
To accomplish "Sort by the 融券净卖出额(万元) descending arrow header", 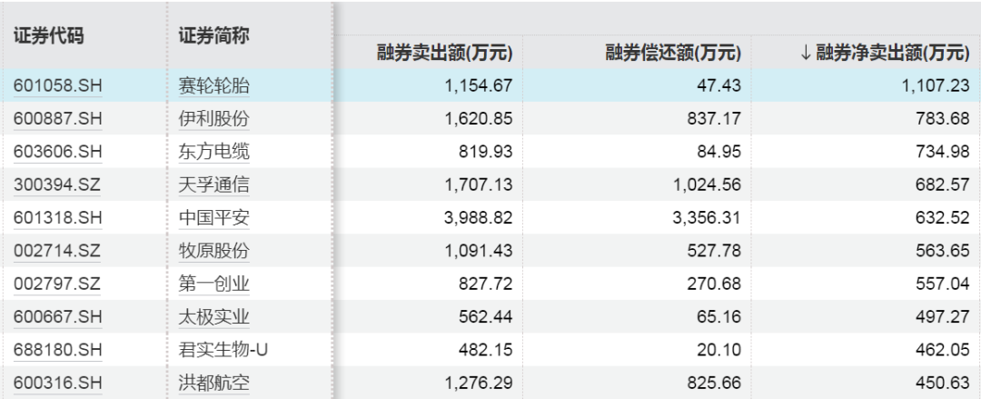I will click(885, 54).
